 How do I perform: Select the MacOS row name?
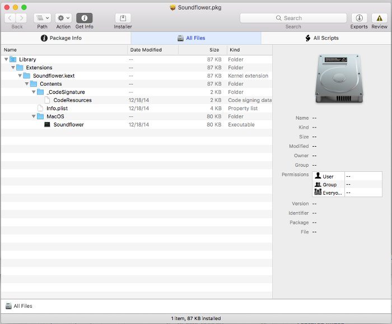55,116
